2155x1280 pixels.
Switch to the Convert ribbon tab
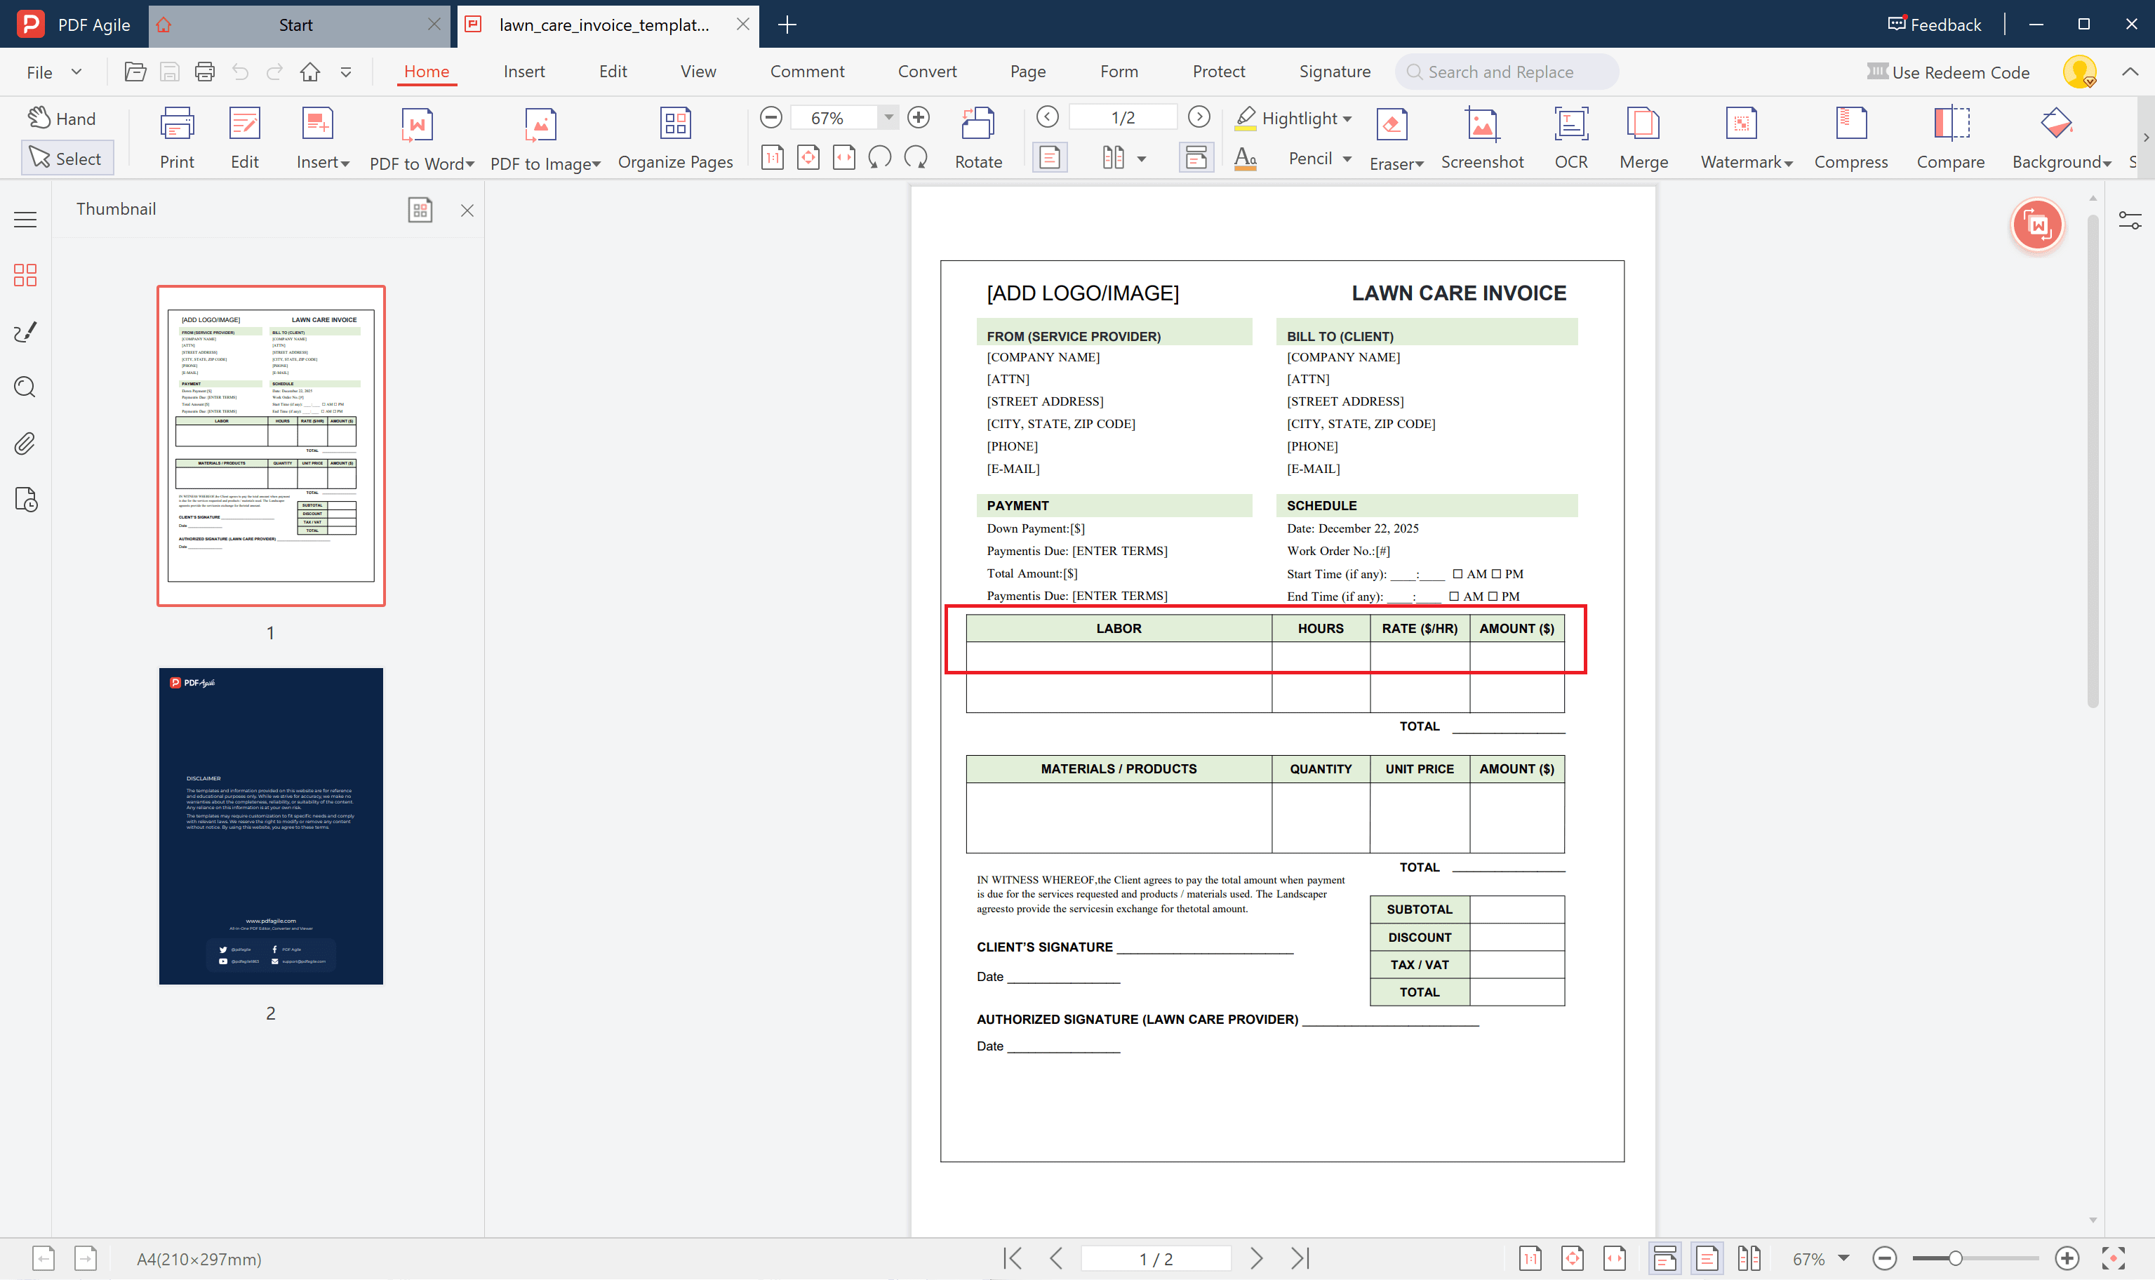click(927, 72)
